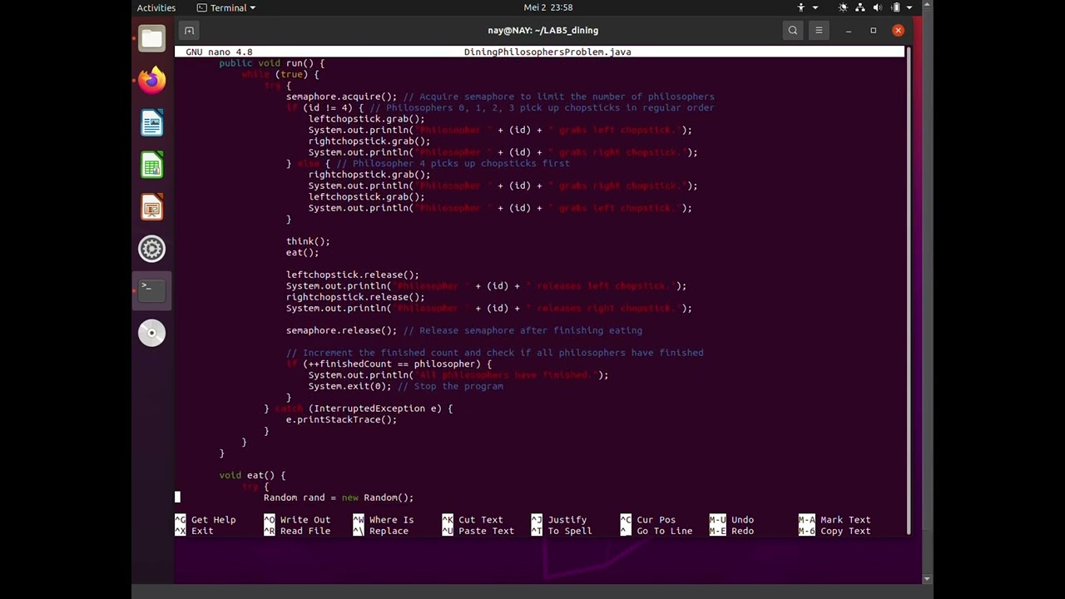Place cursor on eat(); call line

pyautogui.click(x=302, y=252)
